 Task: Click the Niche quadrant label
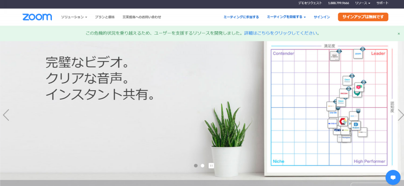[x=278, y=161]
